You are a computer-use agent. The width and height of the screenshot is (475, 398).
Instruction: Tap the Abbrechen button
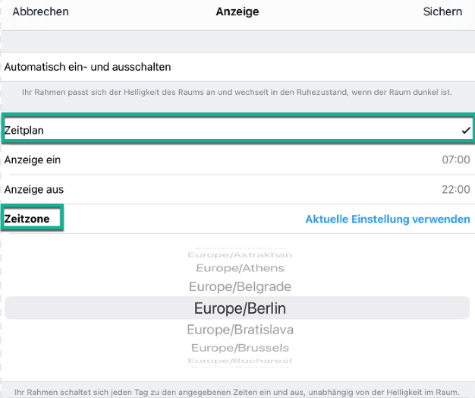click(x=41, y=11)
